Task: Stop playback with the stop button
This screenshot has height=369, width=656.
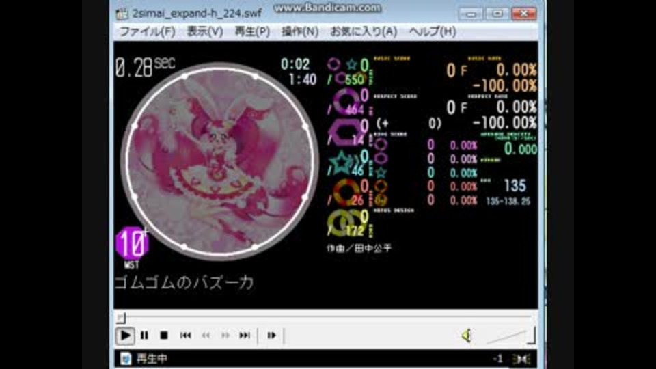Action: click(164, 336)
